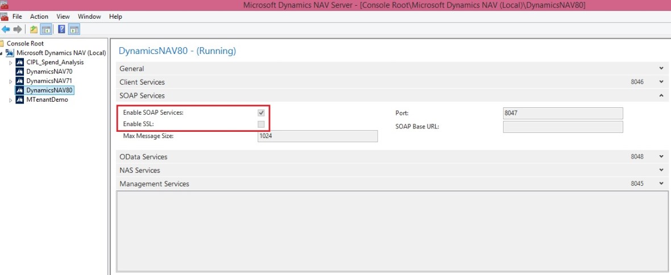671x275 pixels.
Task: Click the Back arrow toolbar icon
Action: tap(6, 30)
